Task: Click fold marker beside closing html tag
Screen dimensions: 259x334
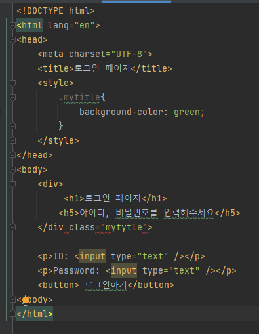Action: coord(12,314)
